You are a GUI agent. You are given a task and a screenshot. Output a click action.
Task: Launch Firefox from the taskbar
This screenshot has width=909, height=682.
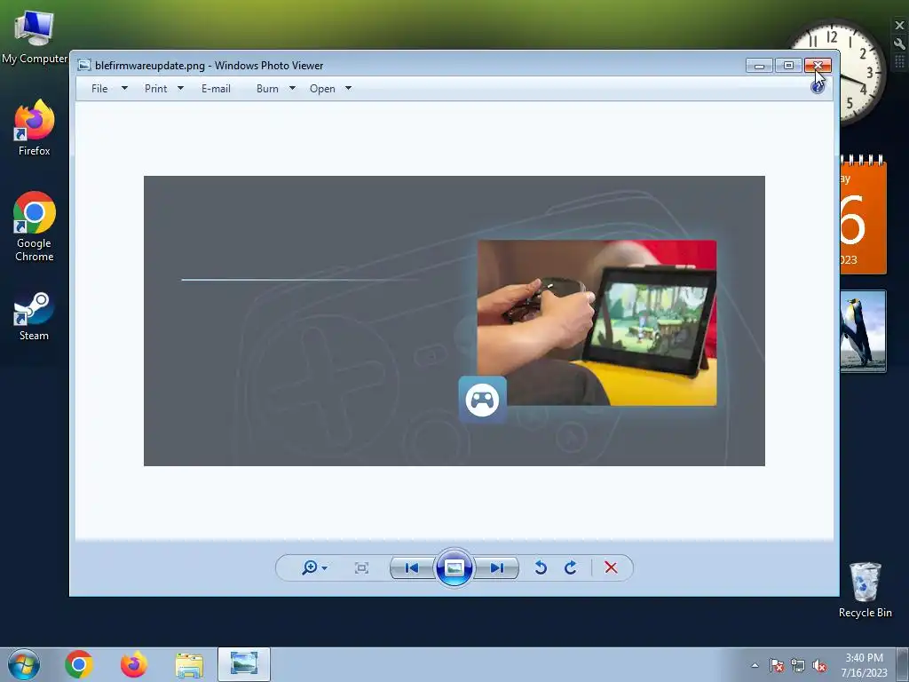point(134,664)
